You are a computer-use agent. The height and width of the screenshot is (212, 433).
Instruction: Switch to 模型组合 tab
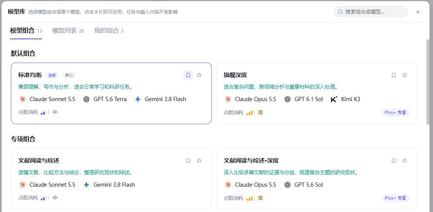tap(26, 31)
